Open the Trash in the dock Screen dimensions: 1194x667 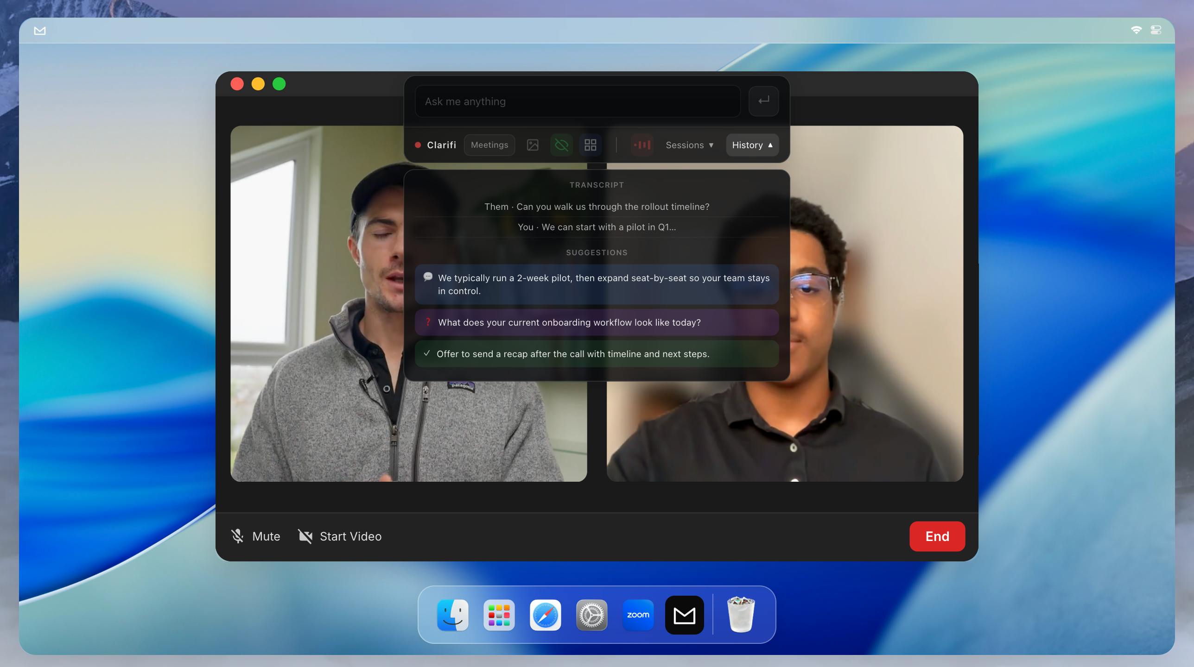tap(741, 615)
